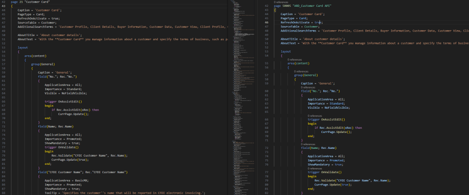Click line number 72 in right editor gutter

coord(266,148)
